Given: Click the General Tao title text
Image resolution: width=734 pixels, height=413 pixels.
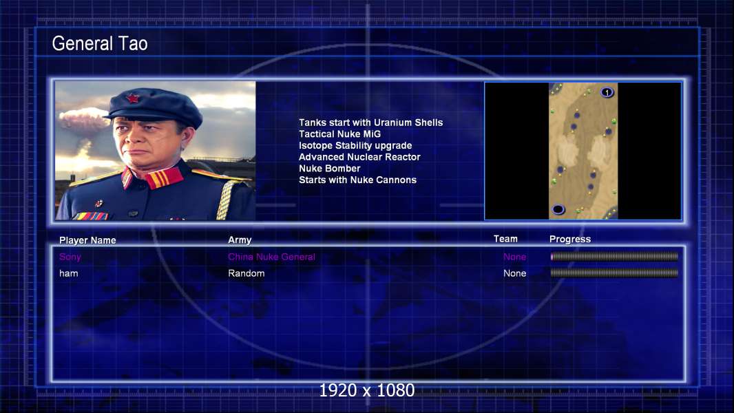Looking at the screenshot, I should tap(100, 43).
